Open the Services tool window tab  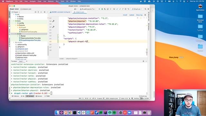point(39,96)
